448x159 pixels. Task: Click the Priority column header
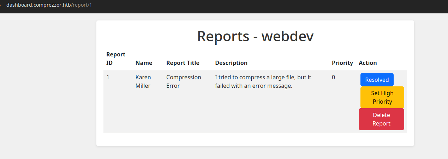pyautogui.click(x=342, y=63)
